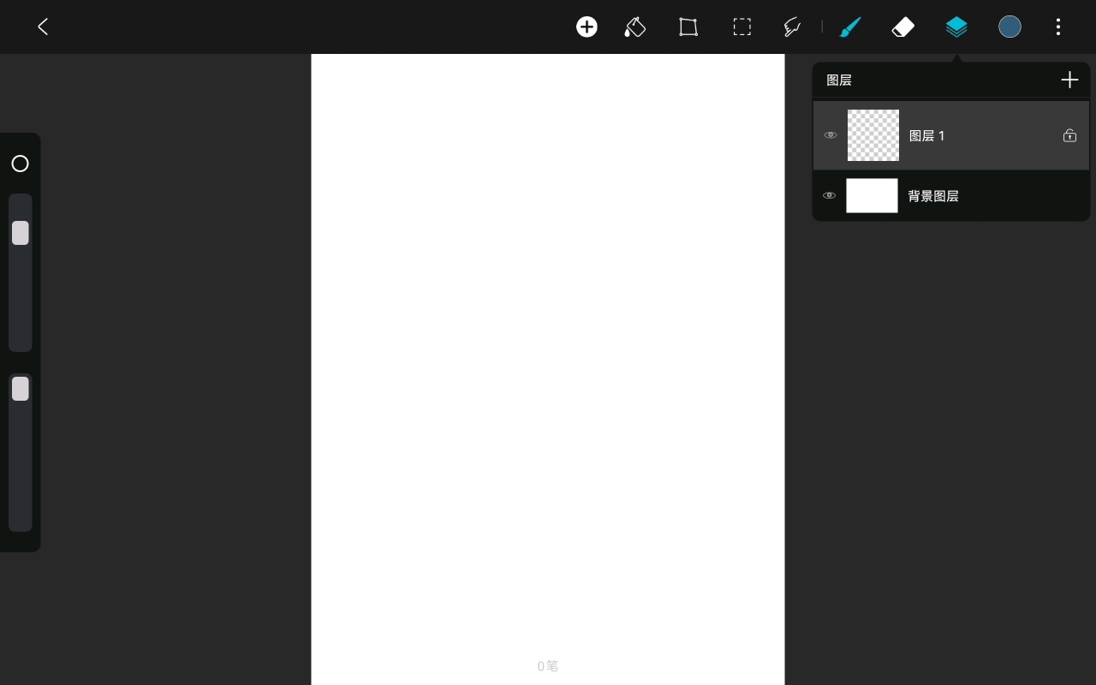This screenshot has width=1096, height=685.
Task: Click the lower opacity slider handle
Action: coord(21,390)
